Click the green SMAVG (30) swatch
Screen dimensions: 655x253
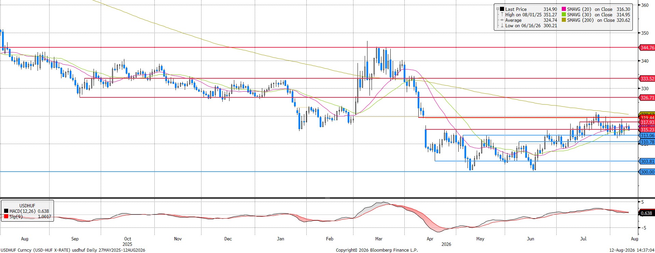coord(564,15)
